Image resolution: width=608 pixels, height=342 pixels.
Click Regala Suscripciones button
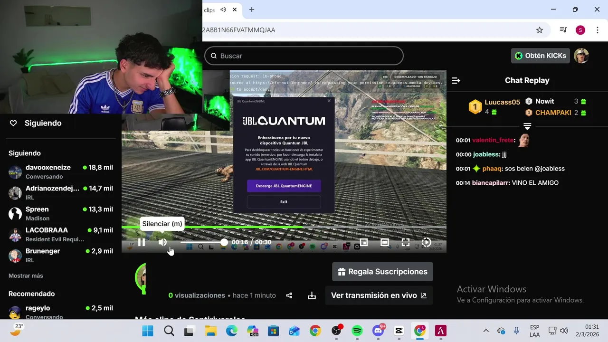pos(382,272)
